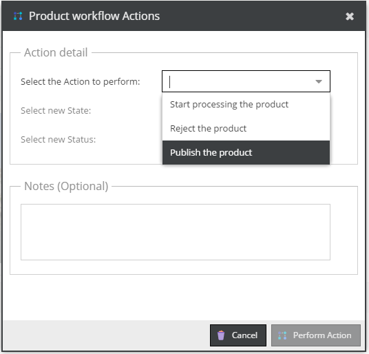Click the workflow dots icon on Perform Action
Viewport: 369px width, 354px height.
tap(282, 335)
